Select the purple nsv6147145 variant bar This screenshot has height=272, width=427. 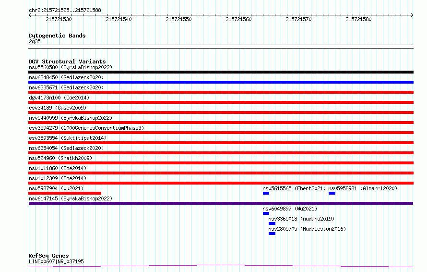pos(221,203)
